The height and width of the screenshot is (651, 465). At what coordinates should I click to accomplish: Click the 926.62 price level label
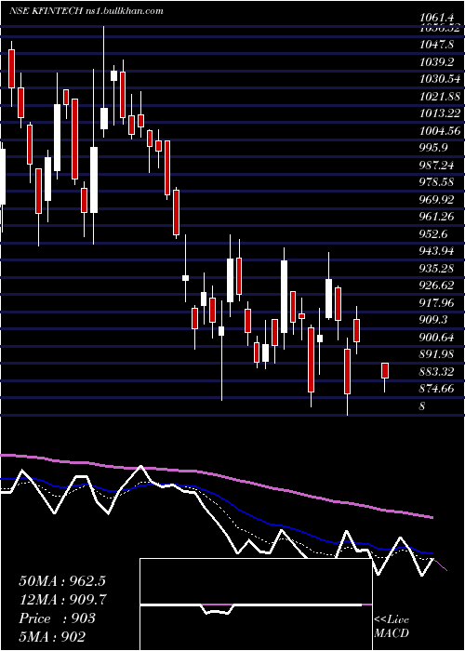tap(437, 286)
